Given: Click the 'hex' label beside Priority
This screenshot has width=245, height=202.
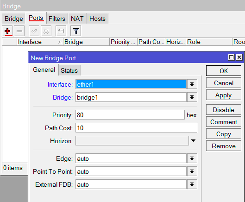Looking at the screenshot, I should pos(192,115).
